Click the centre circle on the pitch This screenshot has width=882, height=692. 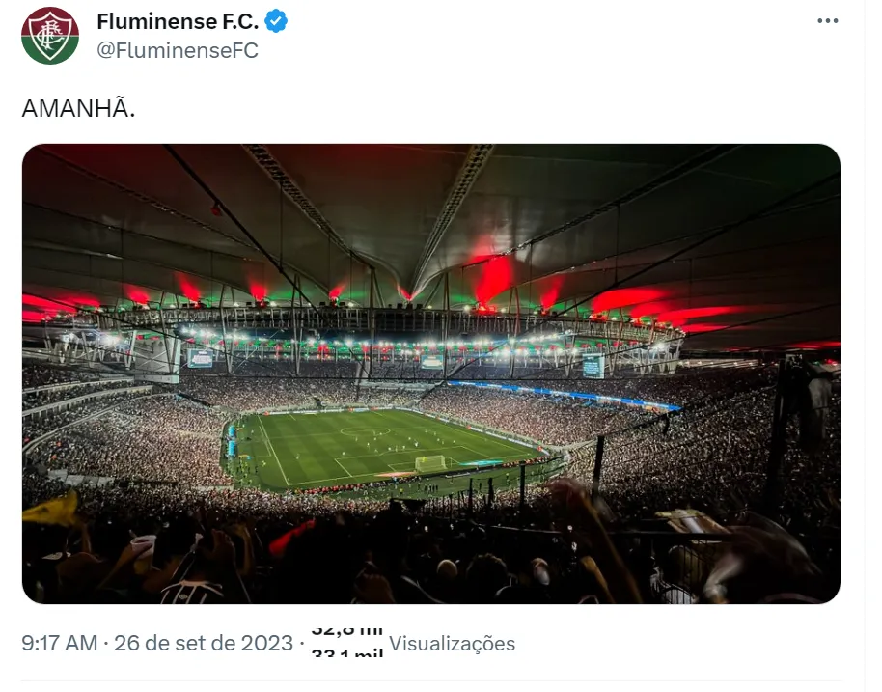(365, 431)
